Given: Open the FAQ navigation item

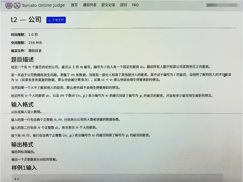Looking at the screenshot, I should click(135, 5).
